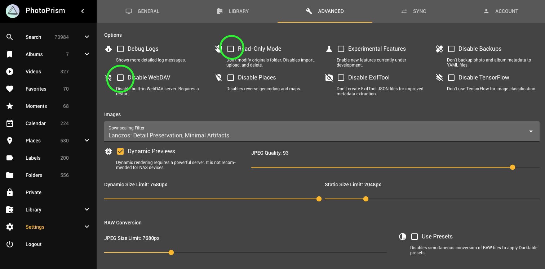
Task: Click the Calendar icon in sidebar
Action: (x=10, y=123)
